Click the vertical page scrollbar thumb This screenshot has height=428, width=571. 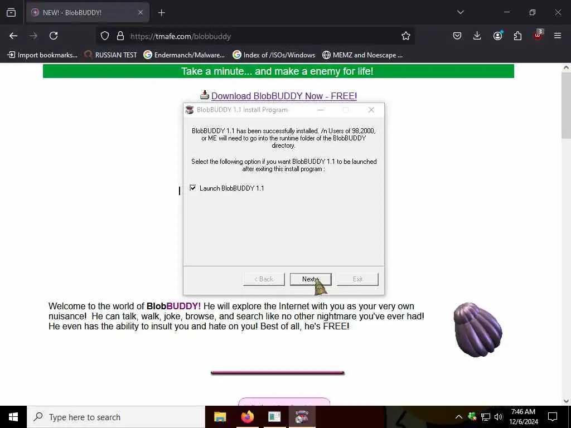click(x=566, y=105)
